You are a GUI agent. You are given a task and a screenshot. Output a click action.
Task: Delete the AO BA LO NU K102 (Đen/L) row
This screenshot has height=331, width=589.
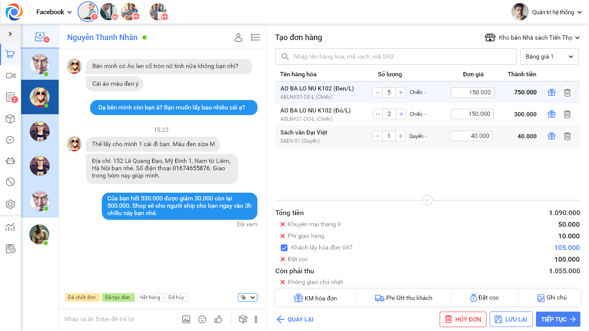567,92
